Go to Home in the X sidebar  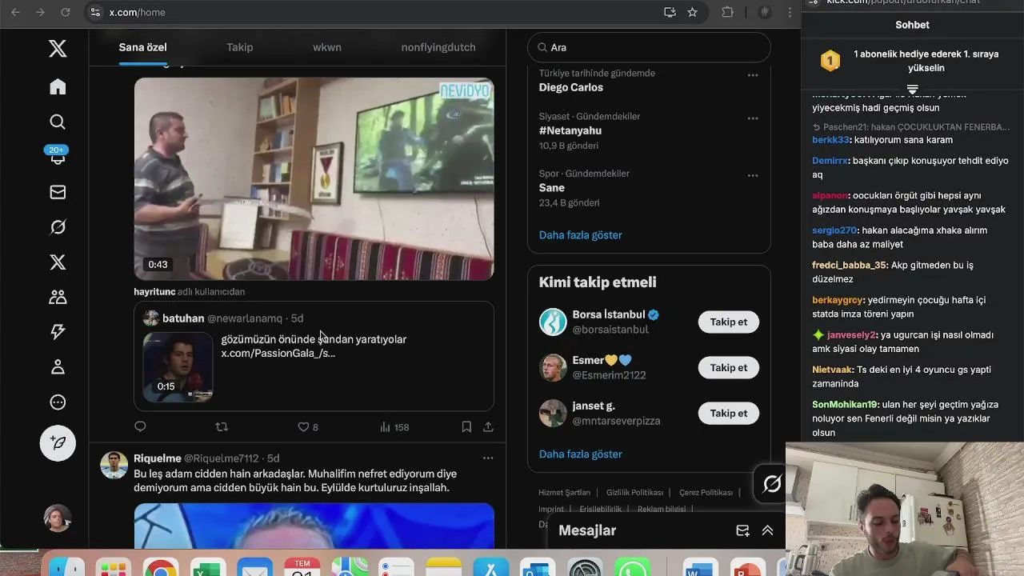coord(58,86)
